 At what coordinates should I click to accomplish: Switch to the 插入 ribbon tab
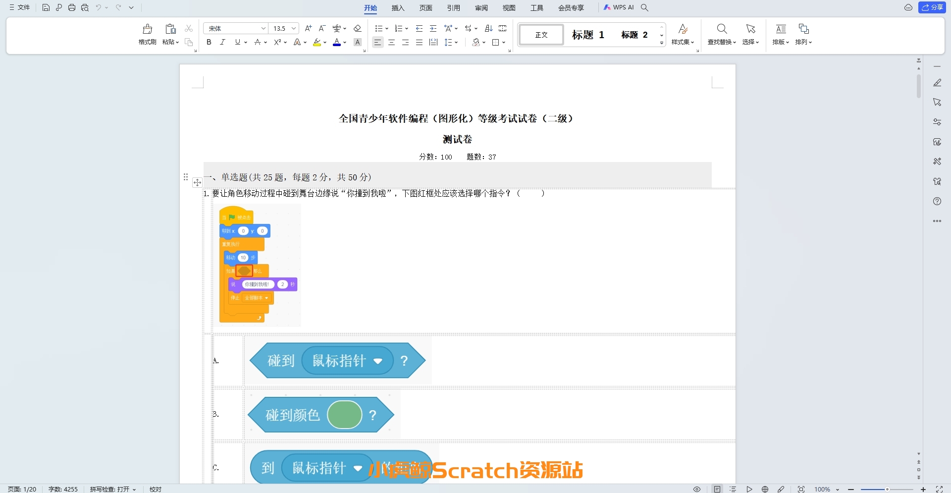(398, 8)
